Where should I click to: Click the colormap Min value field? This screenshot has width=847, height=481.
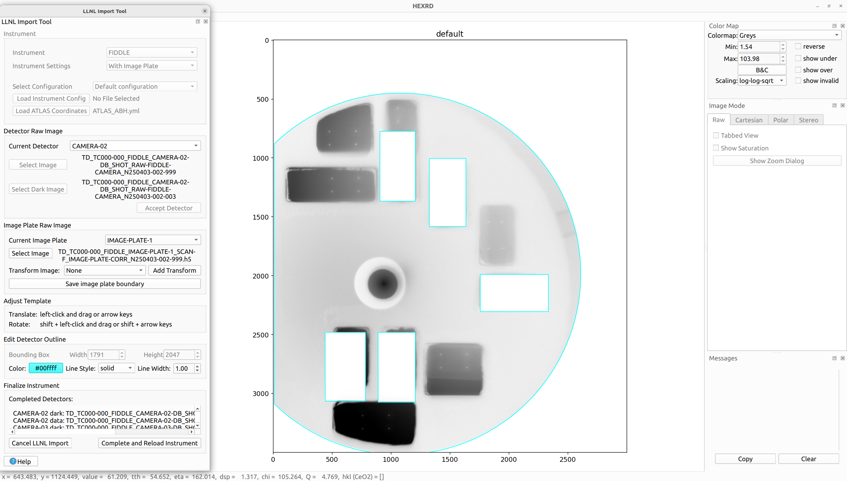pyautogui.click(x=759, y=47)
